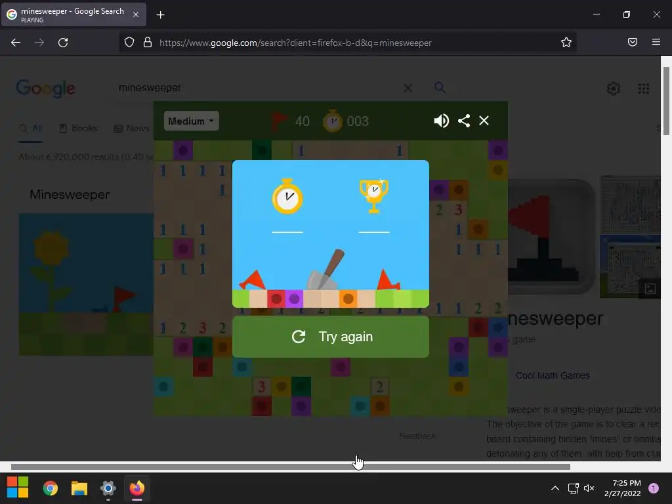The width and height of the screenshot is (672, 504).
Task: Select the minesweeper - Google Search tab
Action: tap(73, 14)
